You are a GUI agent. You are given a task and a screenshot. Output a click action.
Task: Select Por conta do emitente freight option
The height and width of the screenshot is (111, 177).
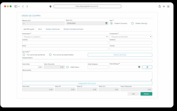point(24,55)
